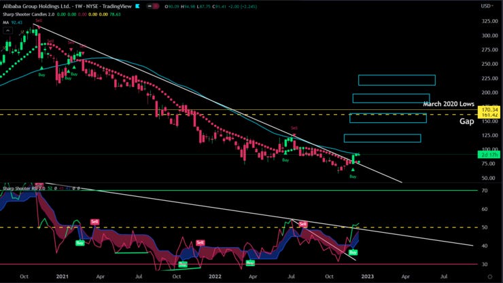Click the 2023 time axis label
Viewport: 503px width, 283px height.
tap(368, 276)
